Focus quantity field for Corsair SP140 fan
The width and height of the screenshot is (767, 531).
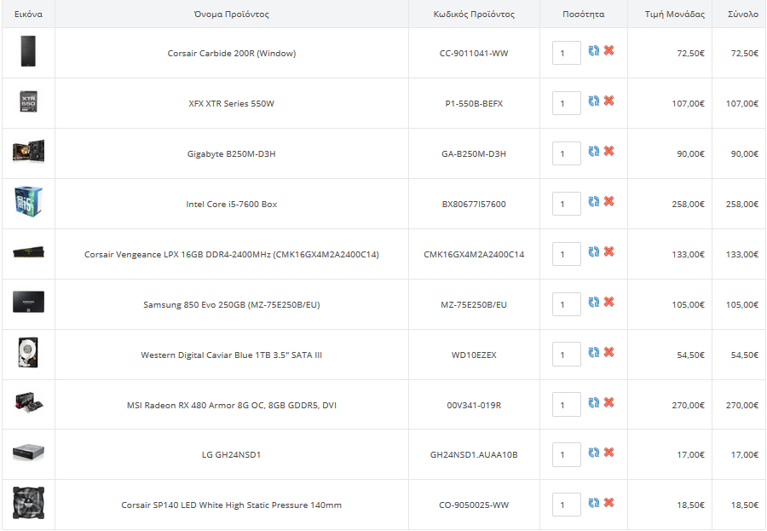click(x=567, y=505)
